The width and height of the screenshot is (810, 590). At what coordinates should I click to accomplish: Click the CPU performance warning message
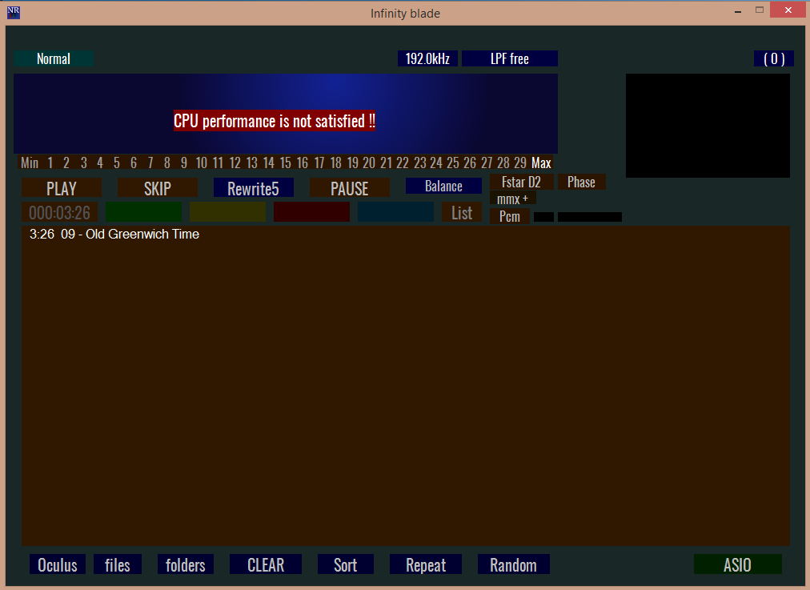click(275, 121)
